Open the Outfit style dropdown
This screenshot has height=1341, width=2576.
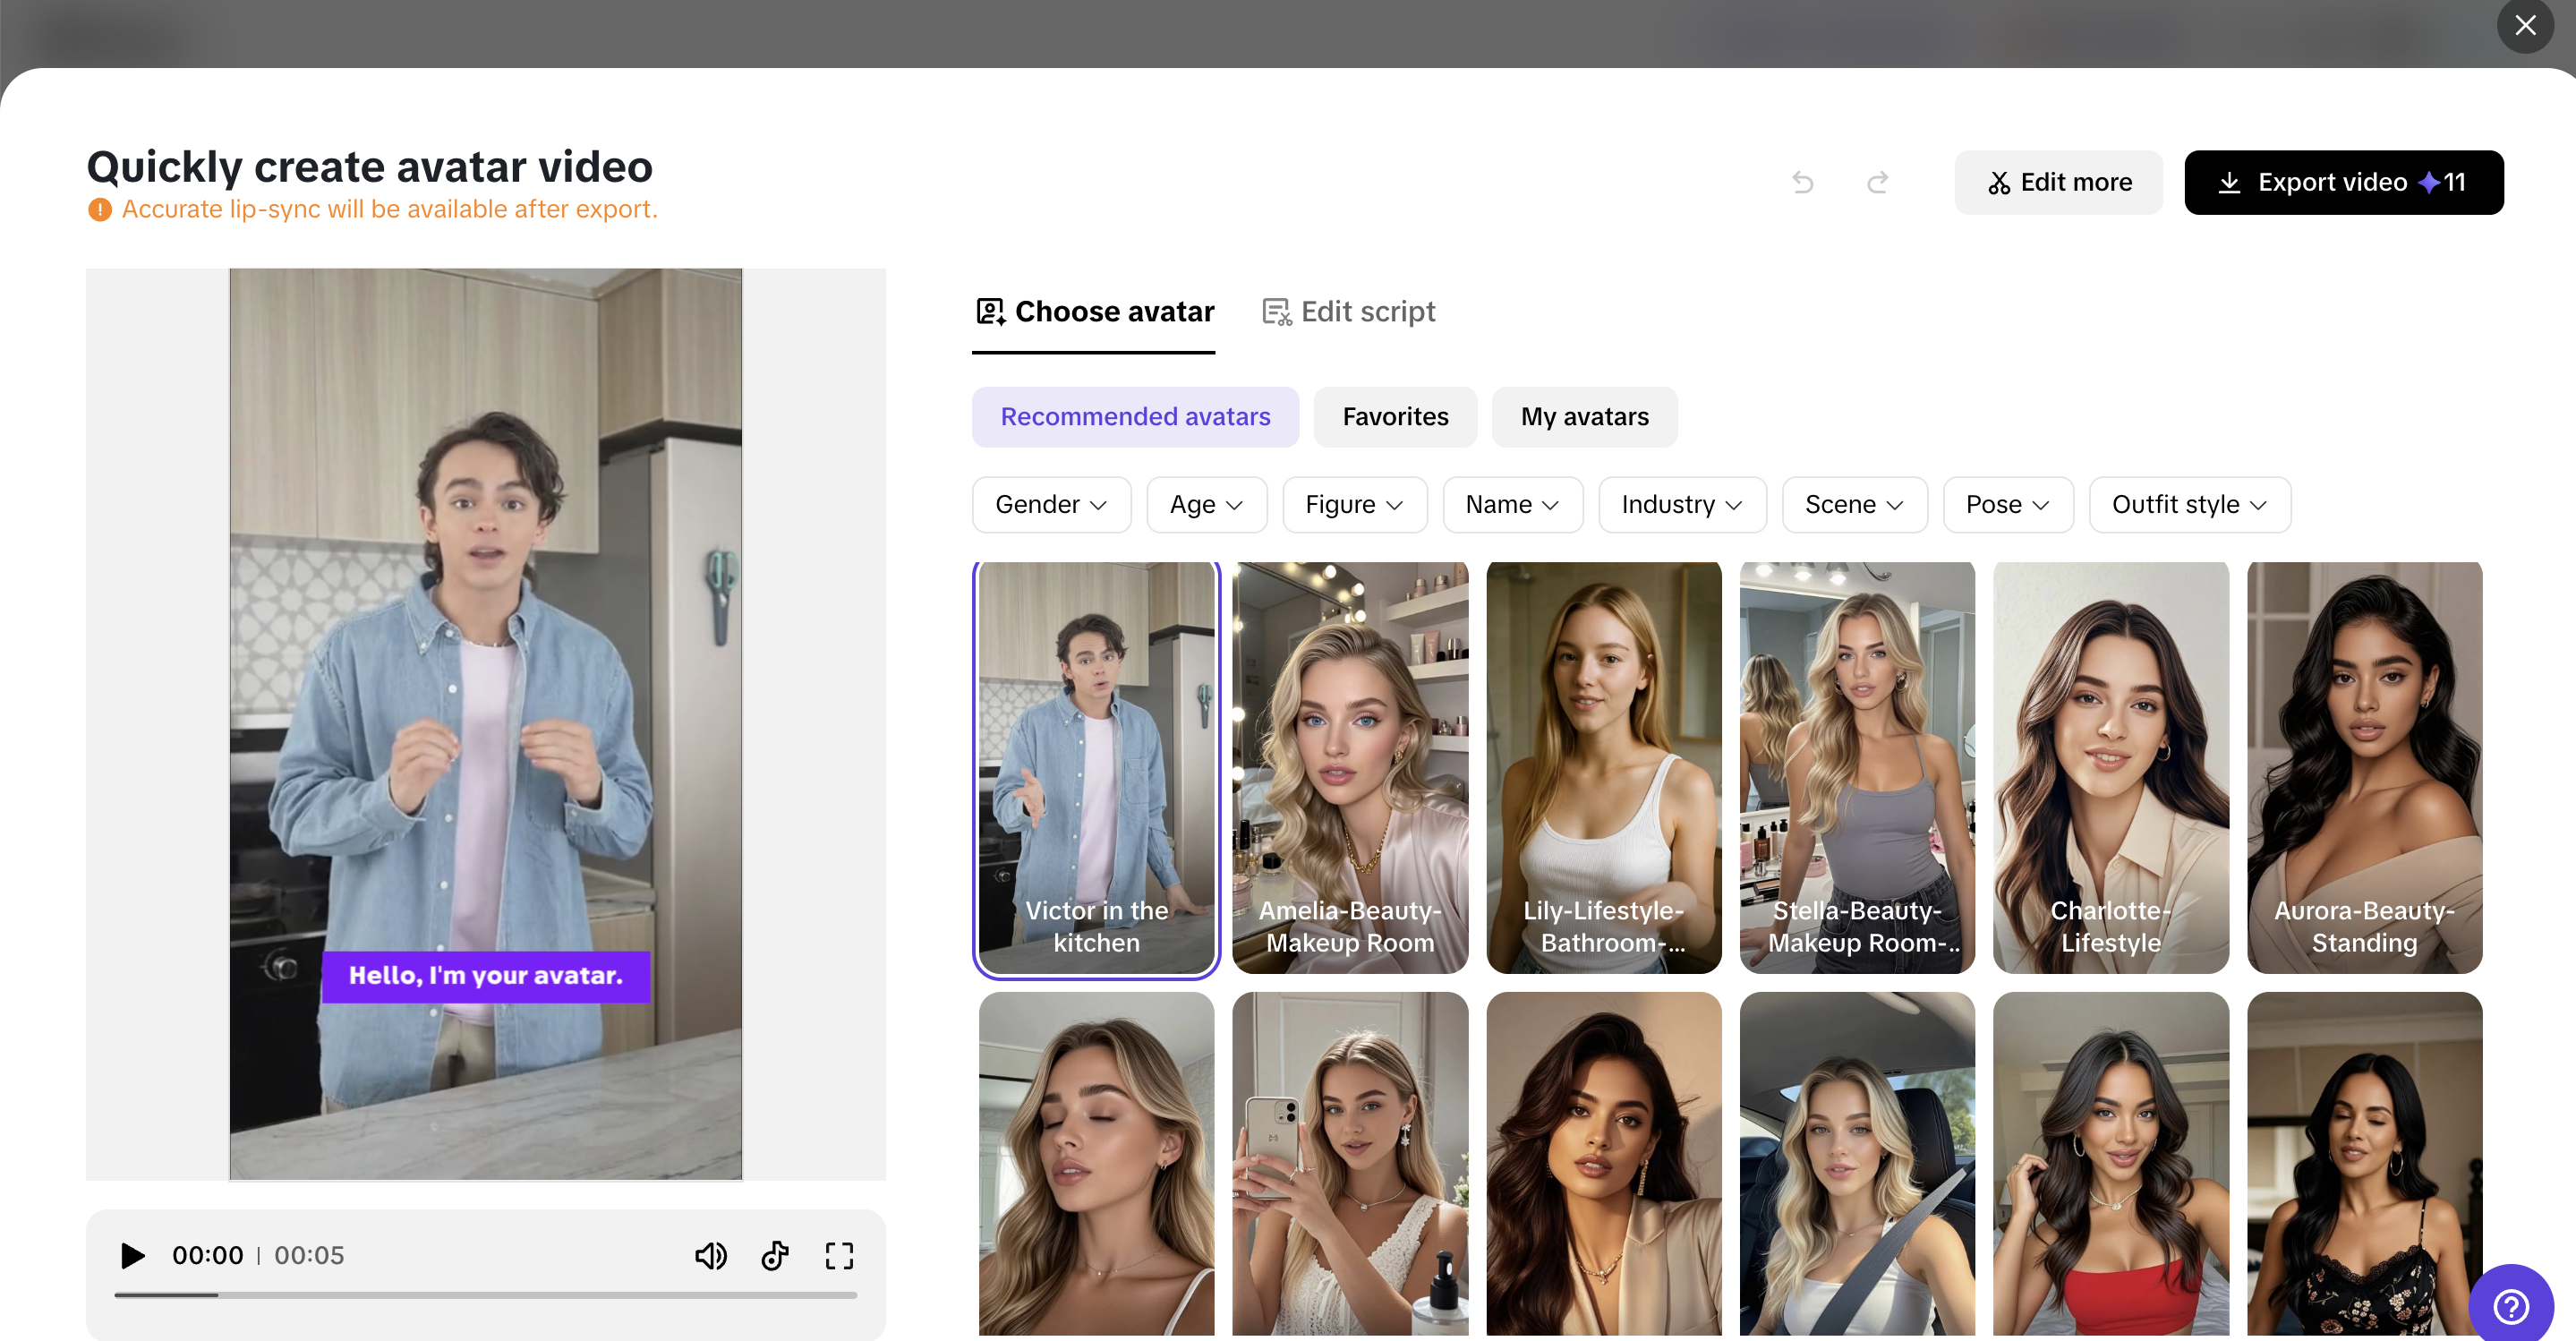pyautogui.click(x=2190, y=505)
